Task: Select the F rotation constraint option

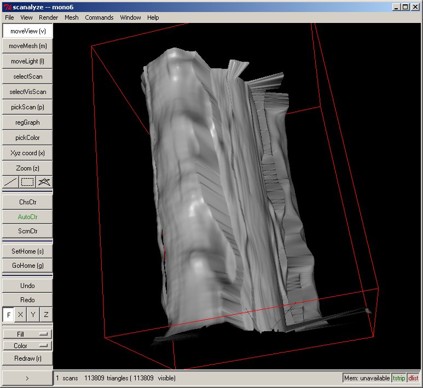Action: (8, 315)
